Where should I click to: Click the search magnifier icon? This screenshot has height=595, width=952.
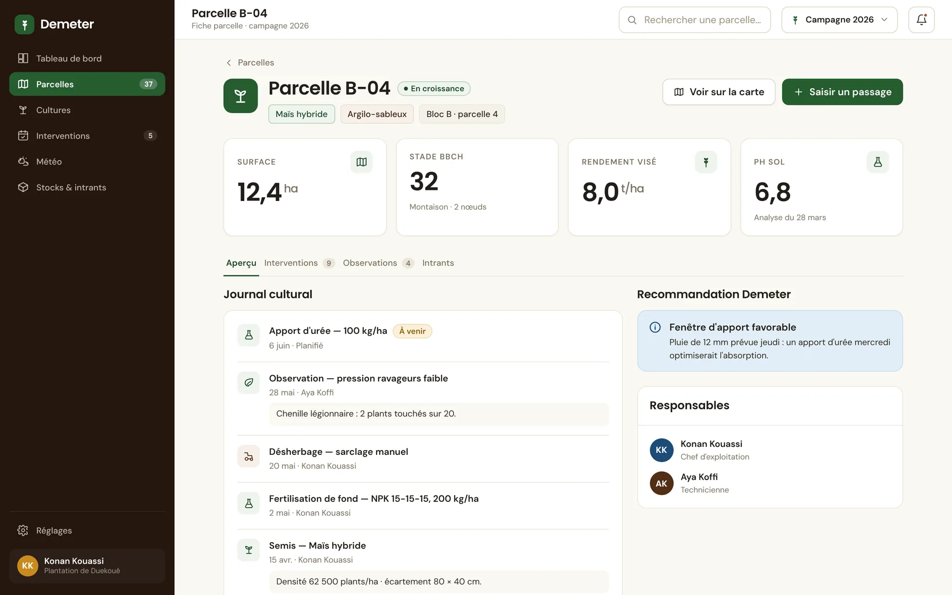click(632, 20)
